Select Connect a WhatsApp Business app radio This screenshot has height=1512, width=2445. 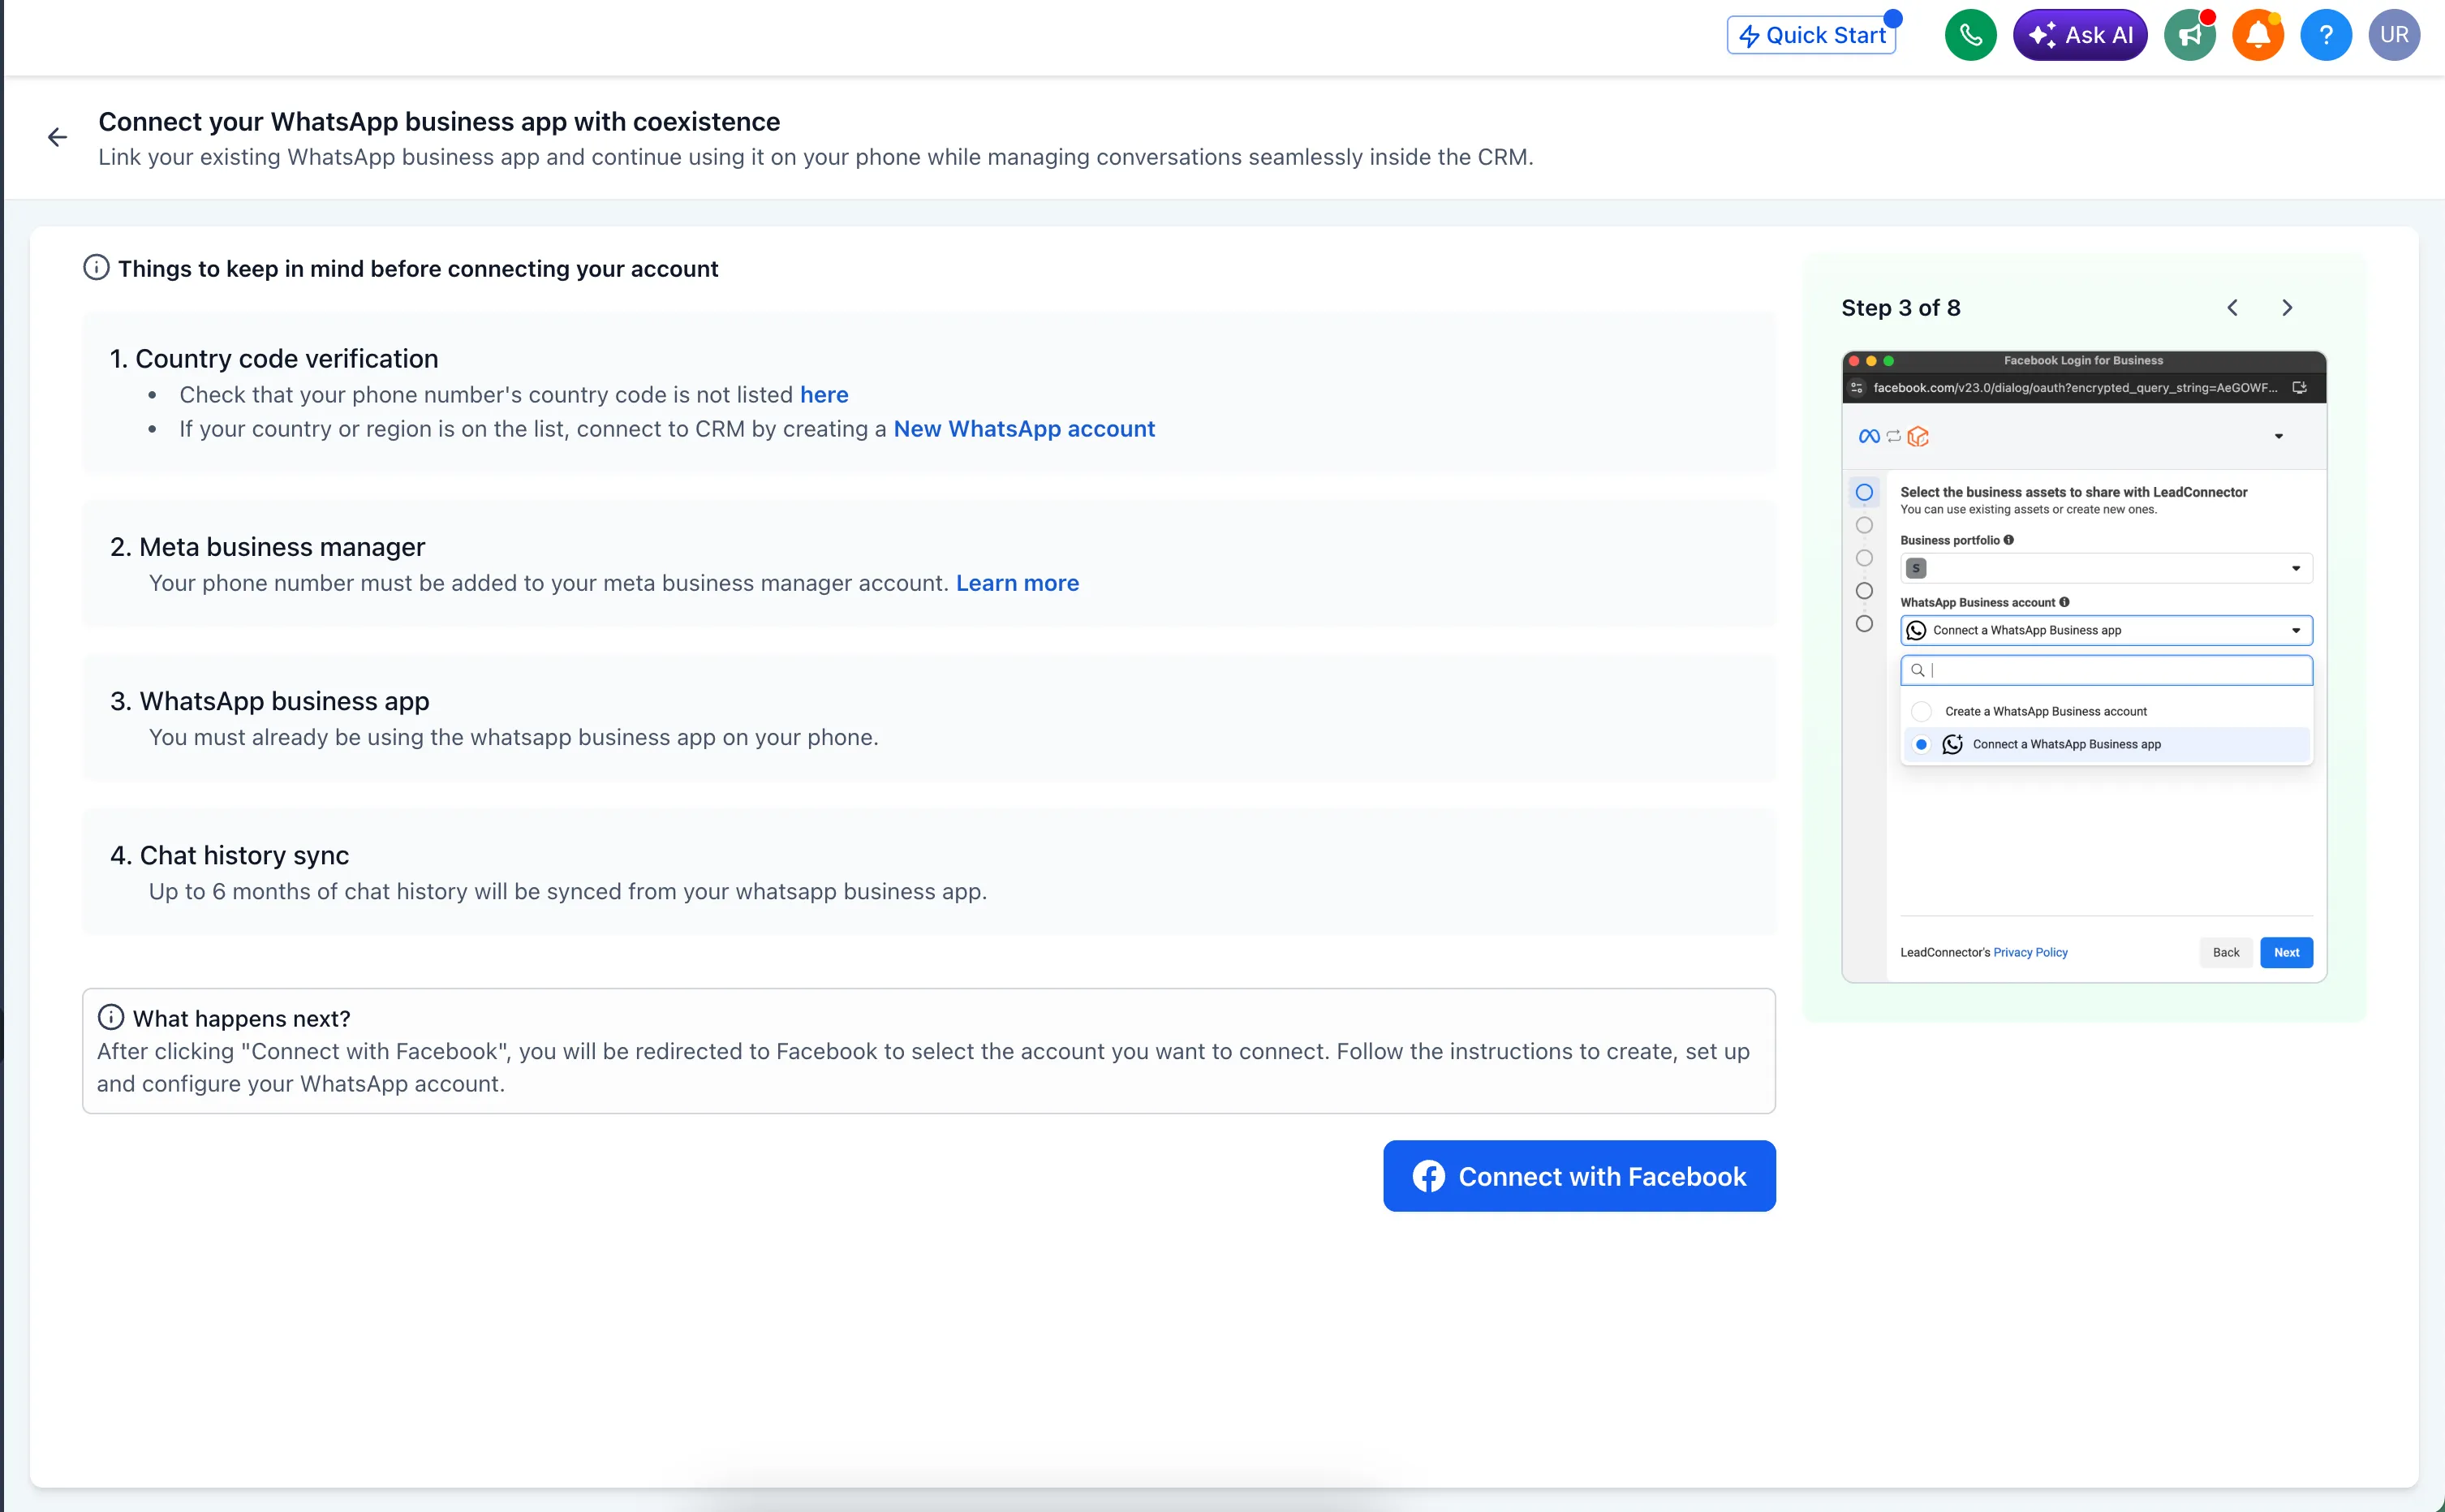tap(1920, 745)
